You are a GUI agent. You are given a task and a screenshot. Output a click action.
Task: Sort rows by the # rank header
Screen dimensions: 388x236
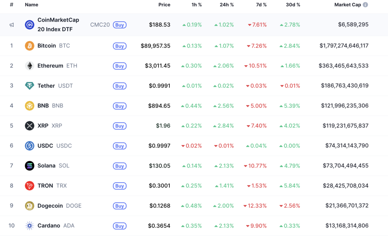[12, 5]
